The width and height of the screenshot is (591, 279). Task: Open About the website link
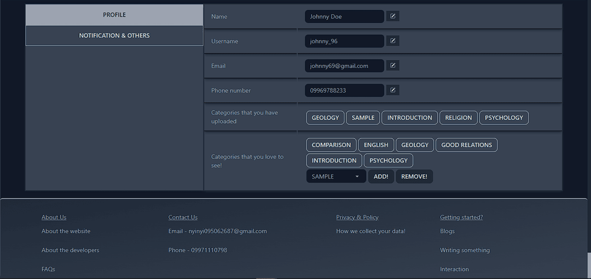coord(66,231)
